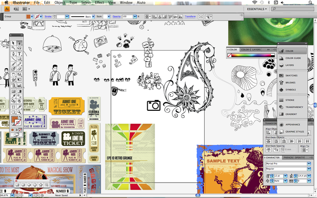
Task: Click the horizontal scrollbar thumb
Action: 198,195
